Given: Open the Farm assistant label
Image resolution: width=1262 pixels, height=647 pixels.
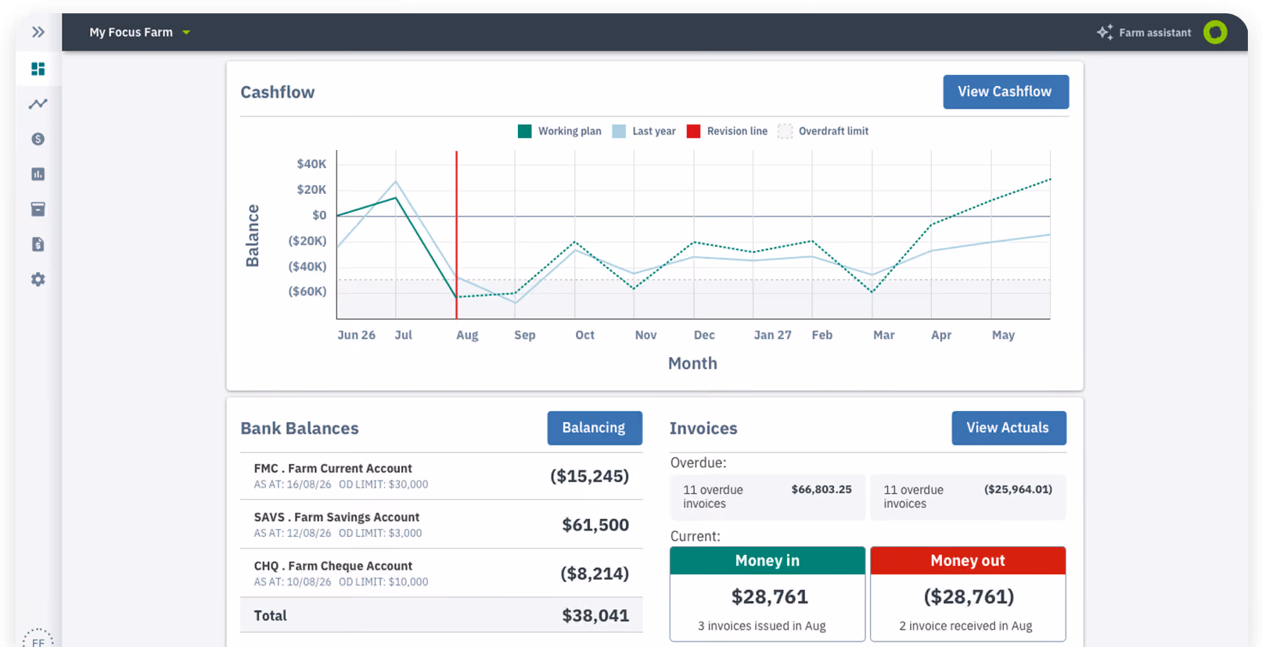Looking at the screenshot, I should tap(1155, 33).
